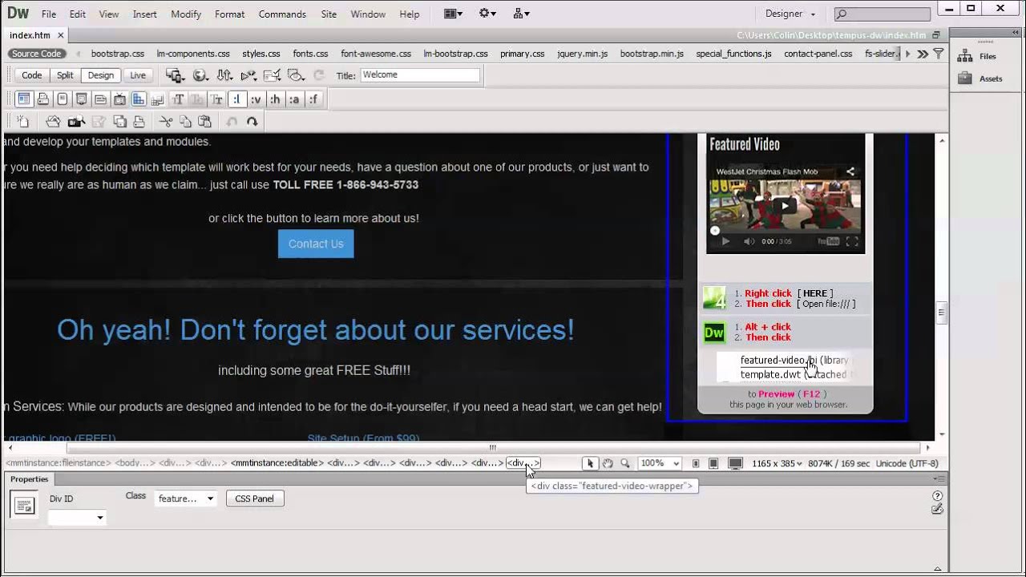Select the arrow Select tool in status bar
Viewport: 1026px width, 577px height.
pyautogui.click(x=590, y=463)
